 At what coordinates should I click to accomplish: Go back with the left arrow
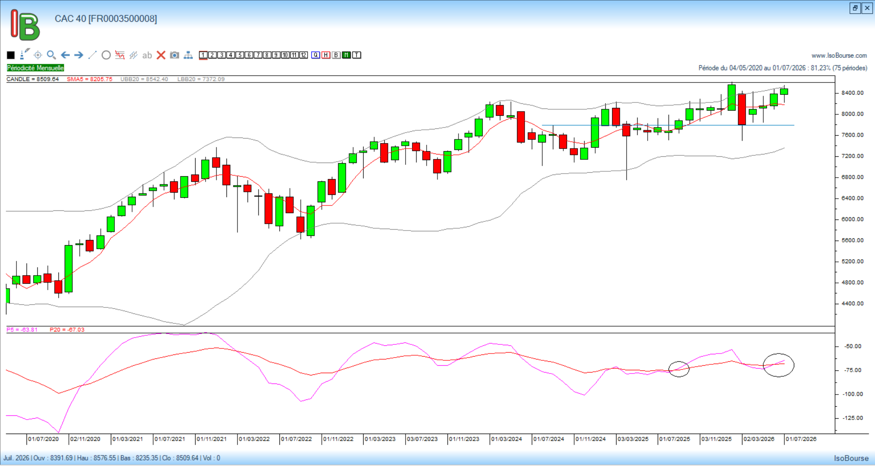click(65, 55)
